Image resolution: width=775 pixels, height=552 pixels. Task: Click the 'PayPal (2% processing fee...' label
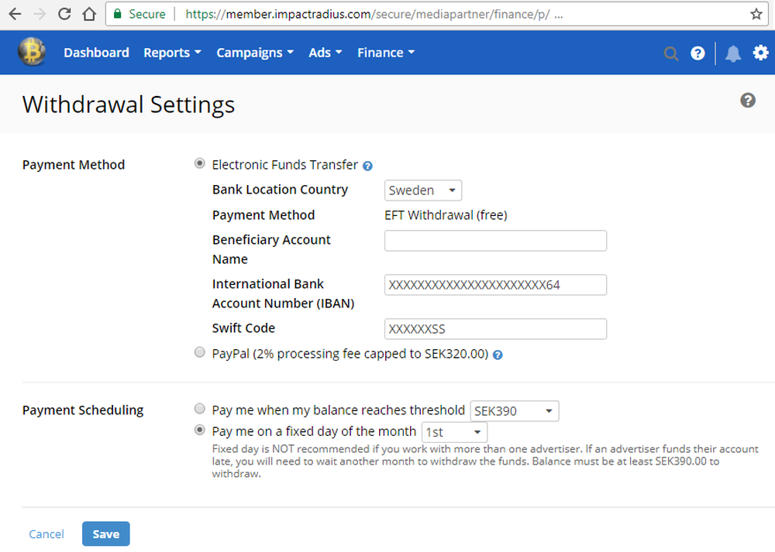(350, 354)
